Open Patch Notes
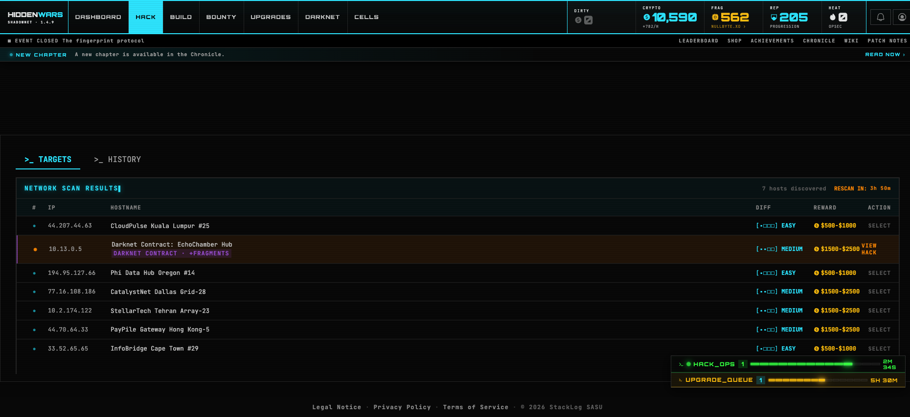The width and height of the screenshot is (910, 417). [x=887, y=41]
